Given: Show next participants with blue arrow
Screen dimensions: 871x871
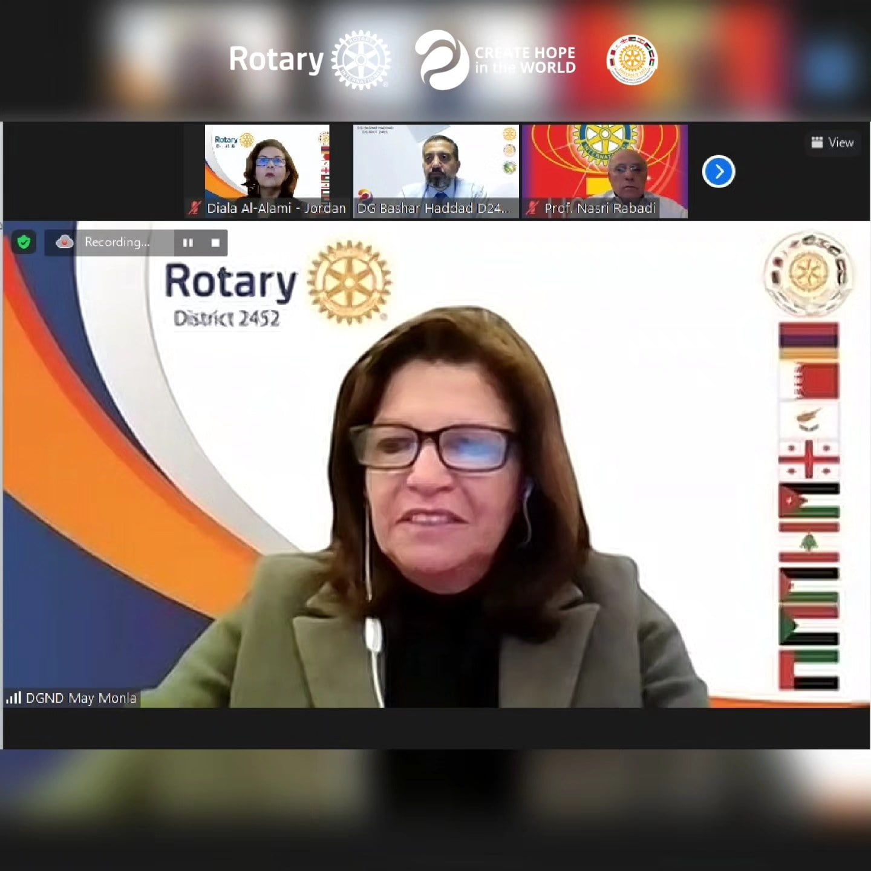Looking at the screenshot, I should point(718,172).
